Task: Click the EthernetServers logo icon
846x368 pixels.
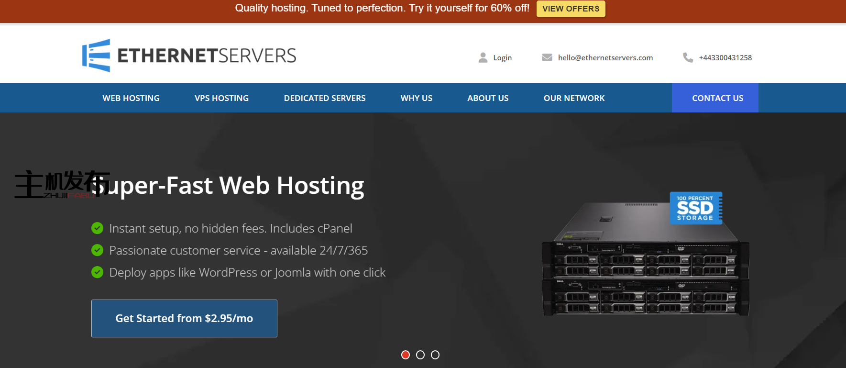Action: 96,56
